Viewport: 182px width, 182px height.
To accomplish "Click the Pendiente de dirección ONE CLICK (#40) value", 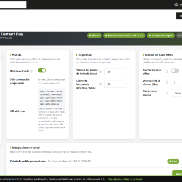I will coord(69,161).
